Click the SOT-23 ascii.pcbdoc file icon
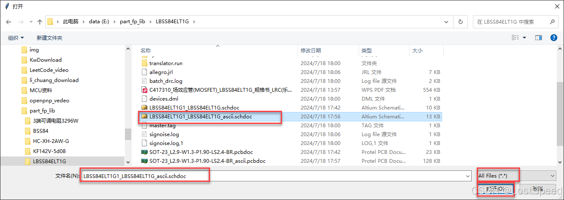 coord(144,161)
